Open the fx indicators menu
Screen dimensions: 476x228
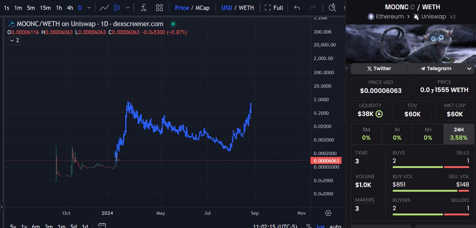144,8
